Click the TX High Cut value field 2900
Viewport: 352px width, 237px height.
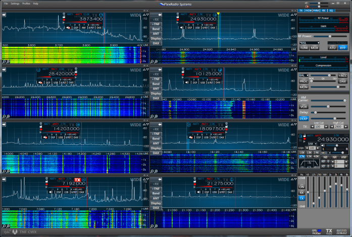[338, 126]
